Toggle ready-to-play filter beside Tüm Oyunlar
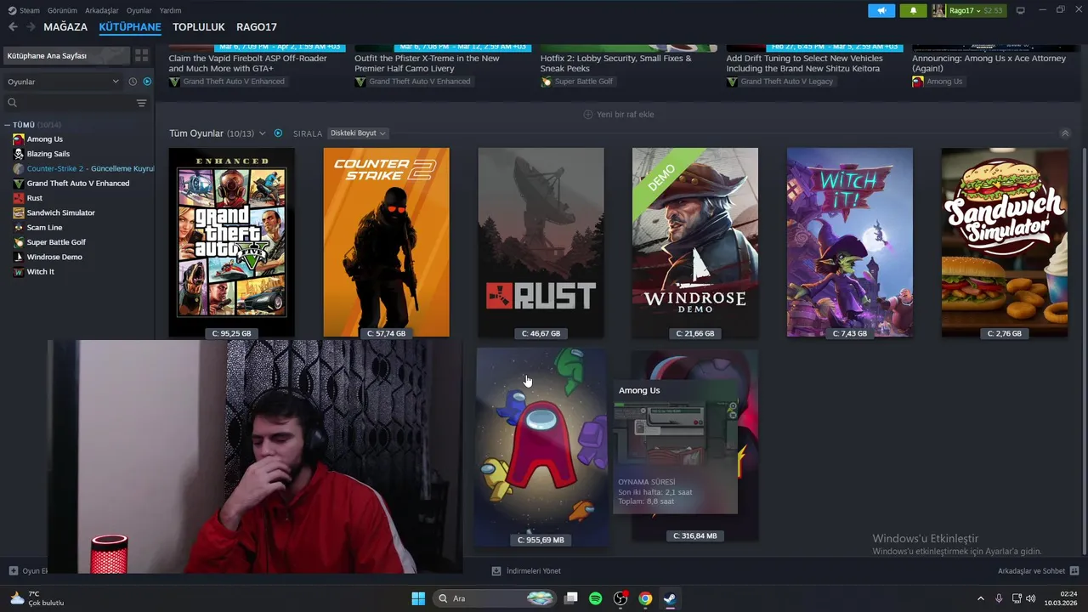The width and height of the screenshot is (1088, 612). tap(278, 133)
